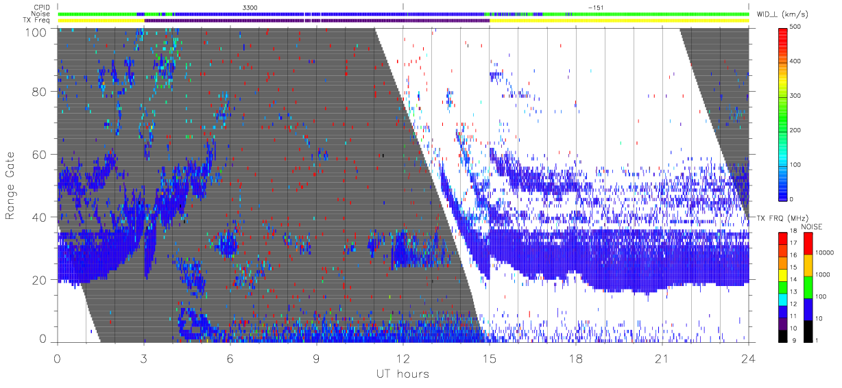The height and width of the screenshot is (388, 842).
Task: Click the purple segment of the TX Freq strip
Action: pos(317,21)
